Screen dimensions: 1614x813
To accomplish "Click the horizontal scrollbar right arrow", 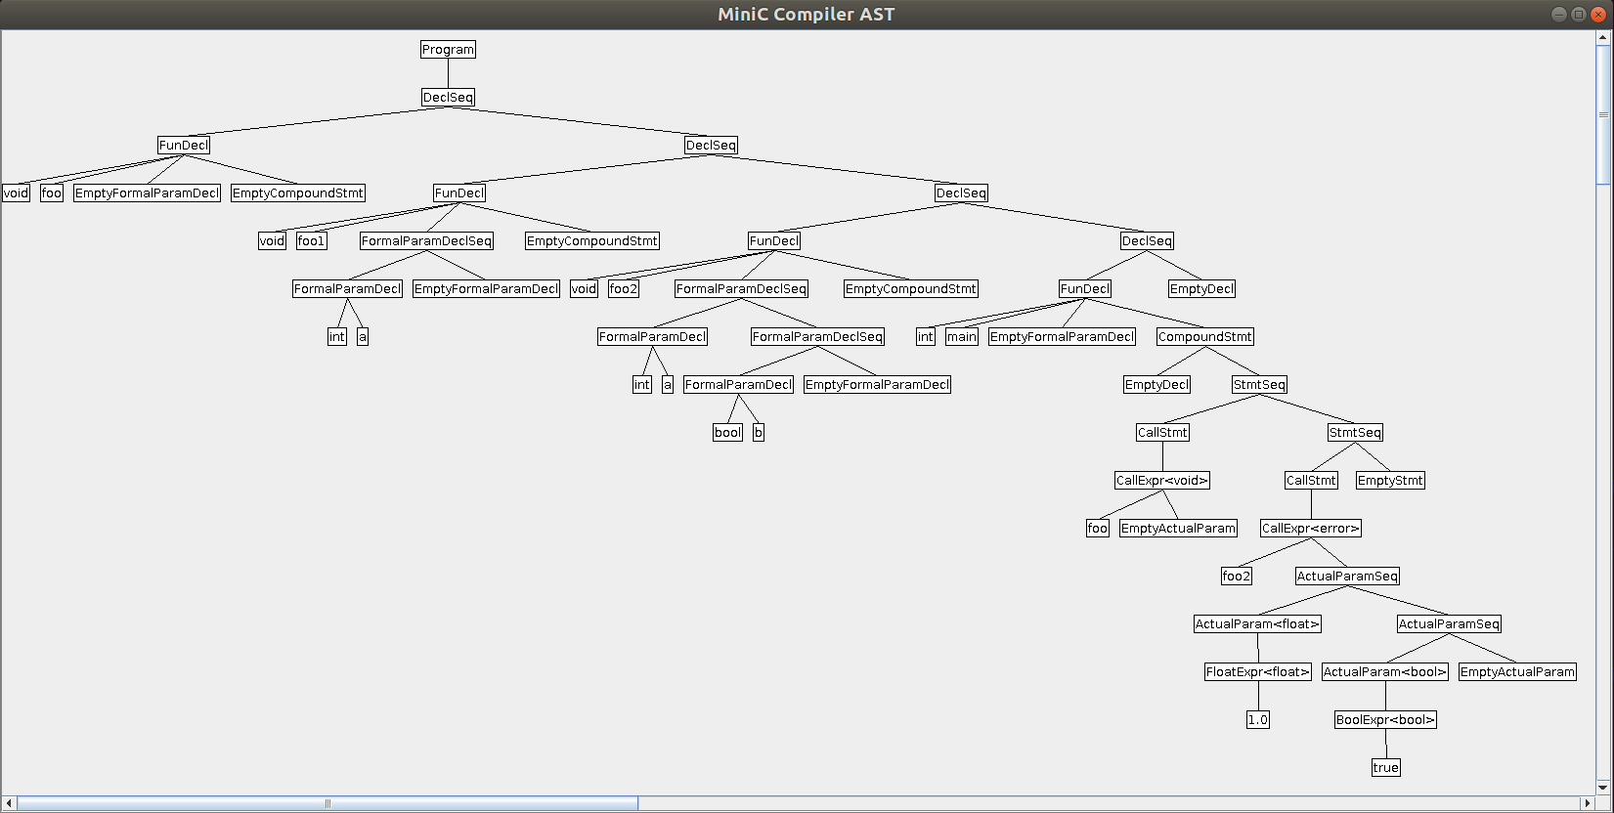I will (x=1587, y=804).
